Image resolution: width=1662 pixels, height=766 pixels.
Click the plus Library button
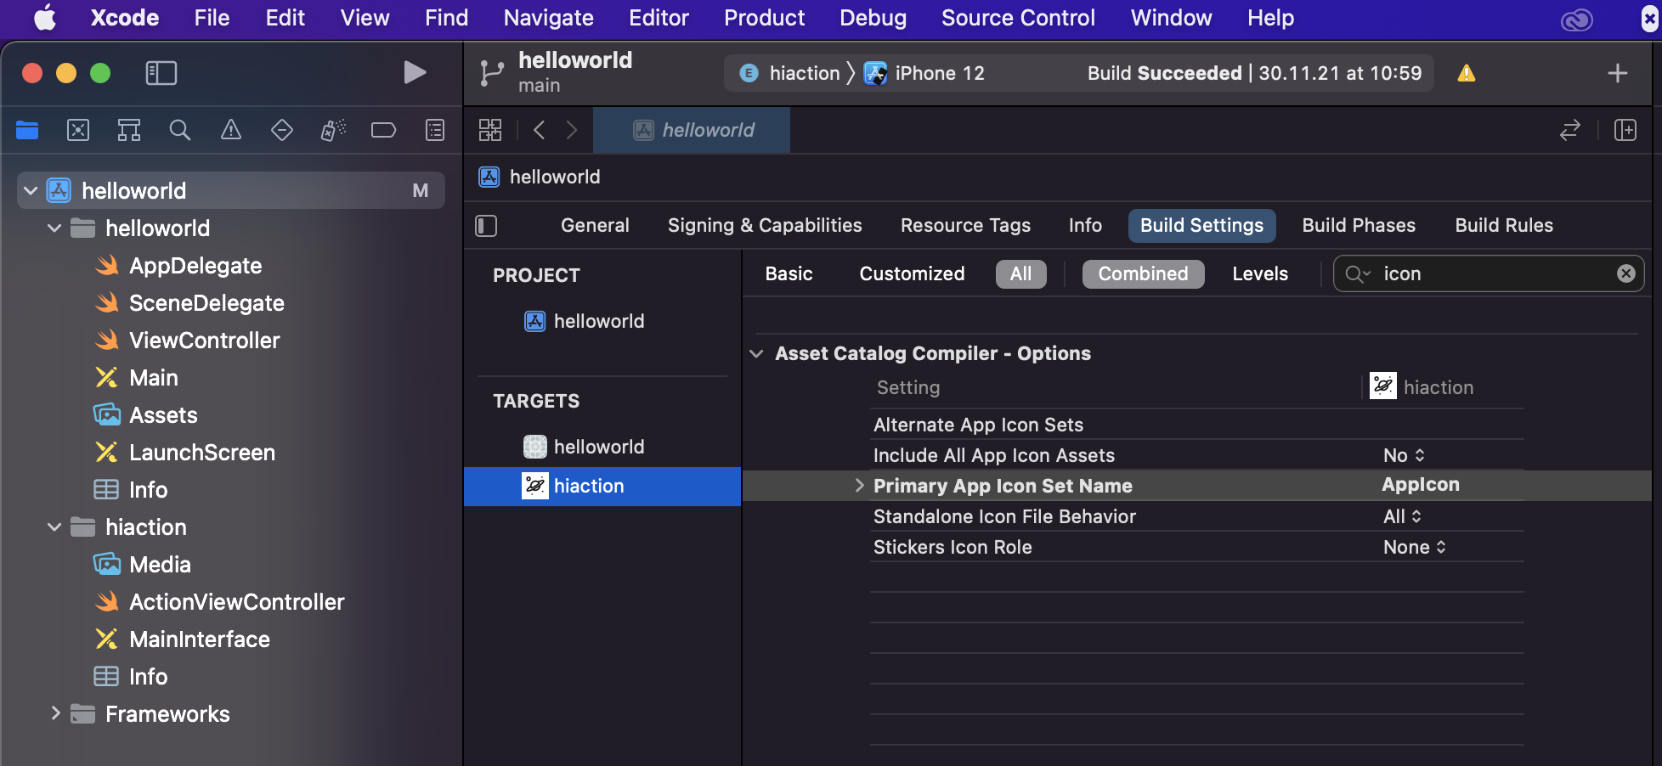point(1618,73)
